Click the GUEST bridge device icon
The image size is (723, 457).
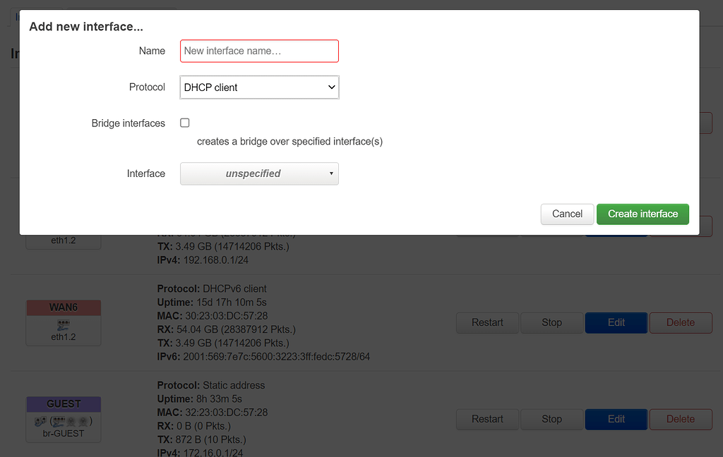pos(39,421)
